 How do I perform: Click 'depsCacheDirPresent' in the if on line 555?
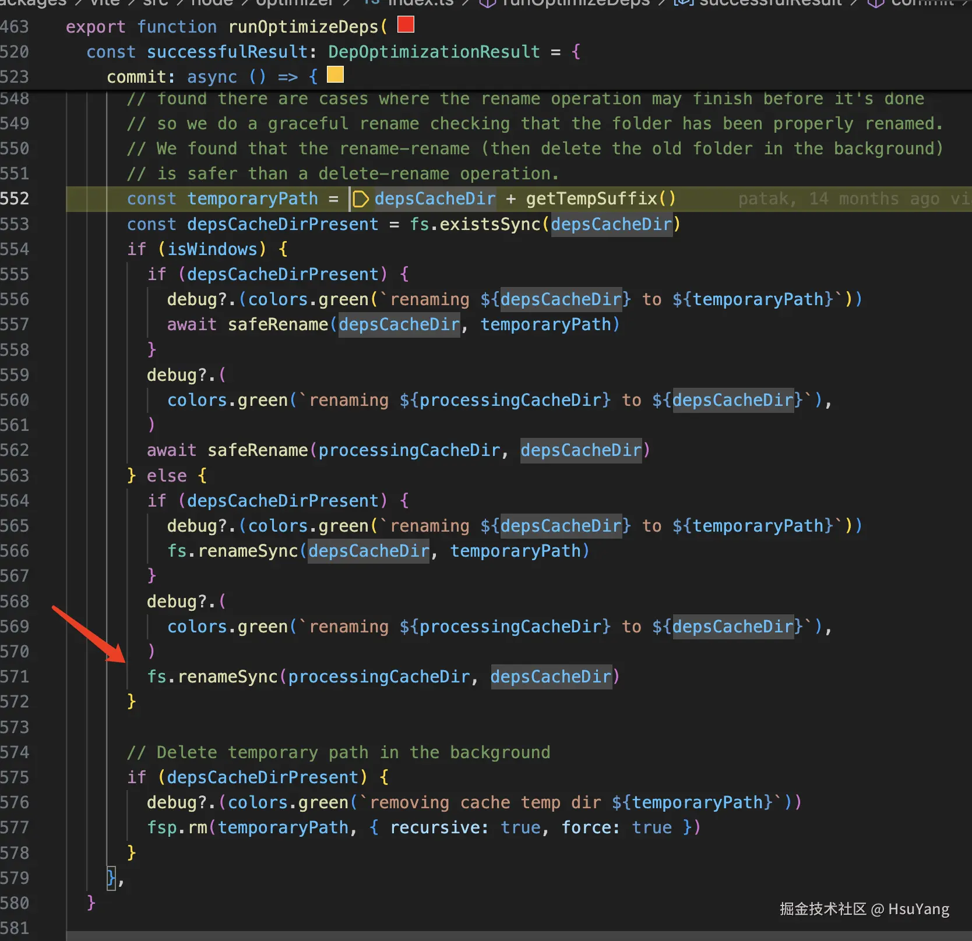[x=283, y=274]
